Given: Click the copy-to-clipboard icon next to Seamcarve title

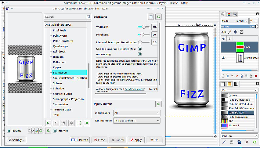Looking at the screenshot, I should (151, 16).
